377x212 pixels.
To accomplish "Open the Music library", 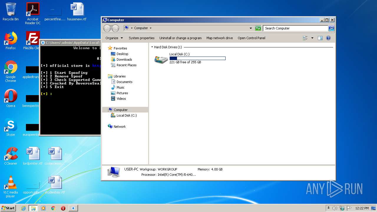I will pyautogui.click(x=120, y=87).
